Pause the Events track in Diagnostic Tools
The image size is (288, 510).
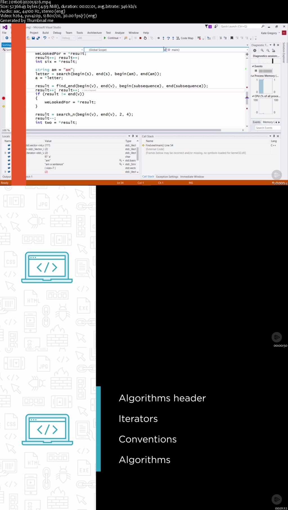pyautogui.click(x=256, y=71)
